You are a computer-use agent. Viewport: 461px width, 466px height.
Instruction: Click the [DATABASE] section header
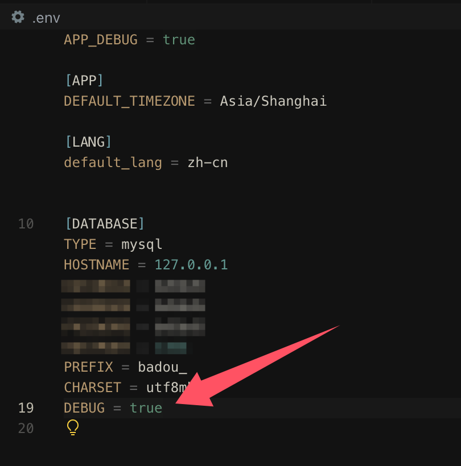(x=105, y=223)
